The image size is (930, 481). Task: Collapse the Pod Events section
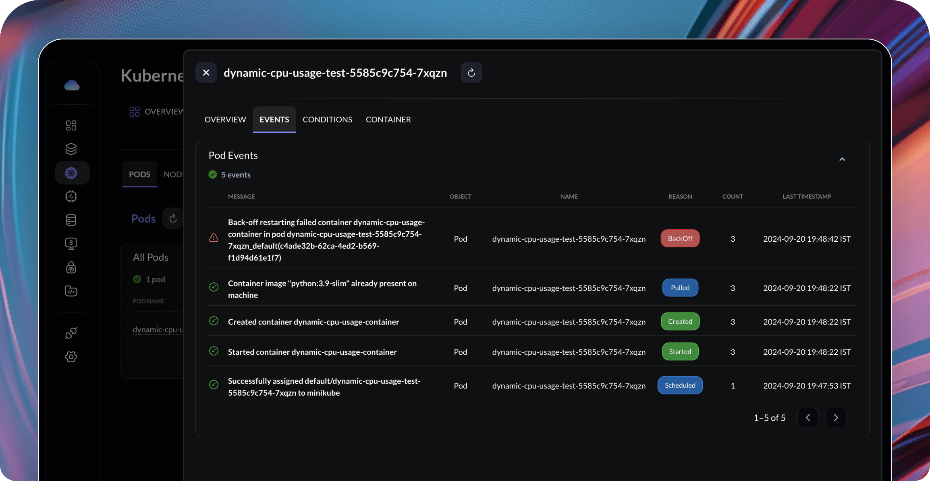pyautogui.click(x=842, y=159)
